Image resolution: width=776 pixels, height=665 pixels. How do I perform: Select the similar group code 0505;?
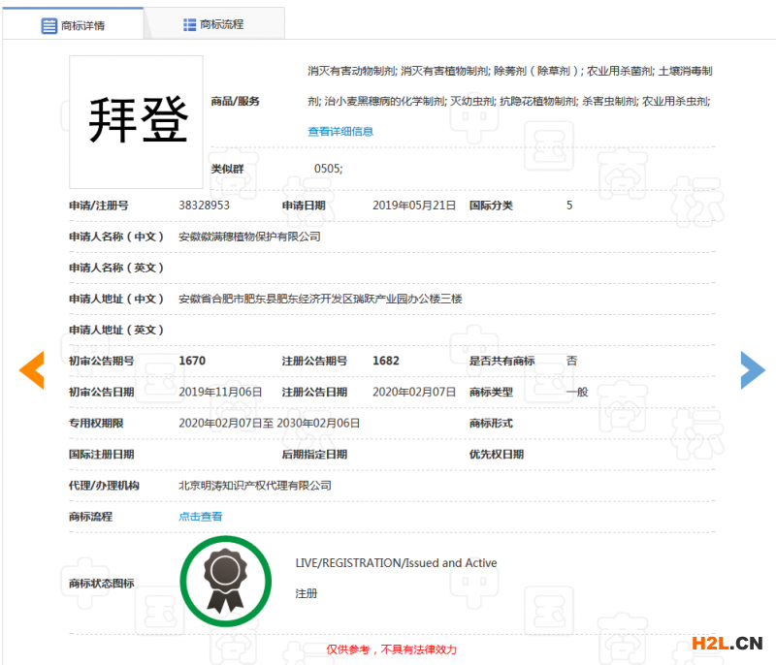(328, 169)
